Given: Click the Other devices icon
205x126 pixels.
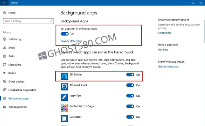Looking at the screenshot, I should (x=4, y=82).
